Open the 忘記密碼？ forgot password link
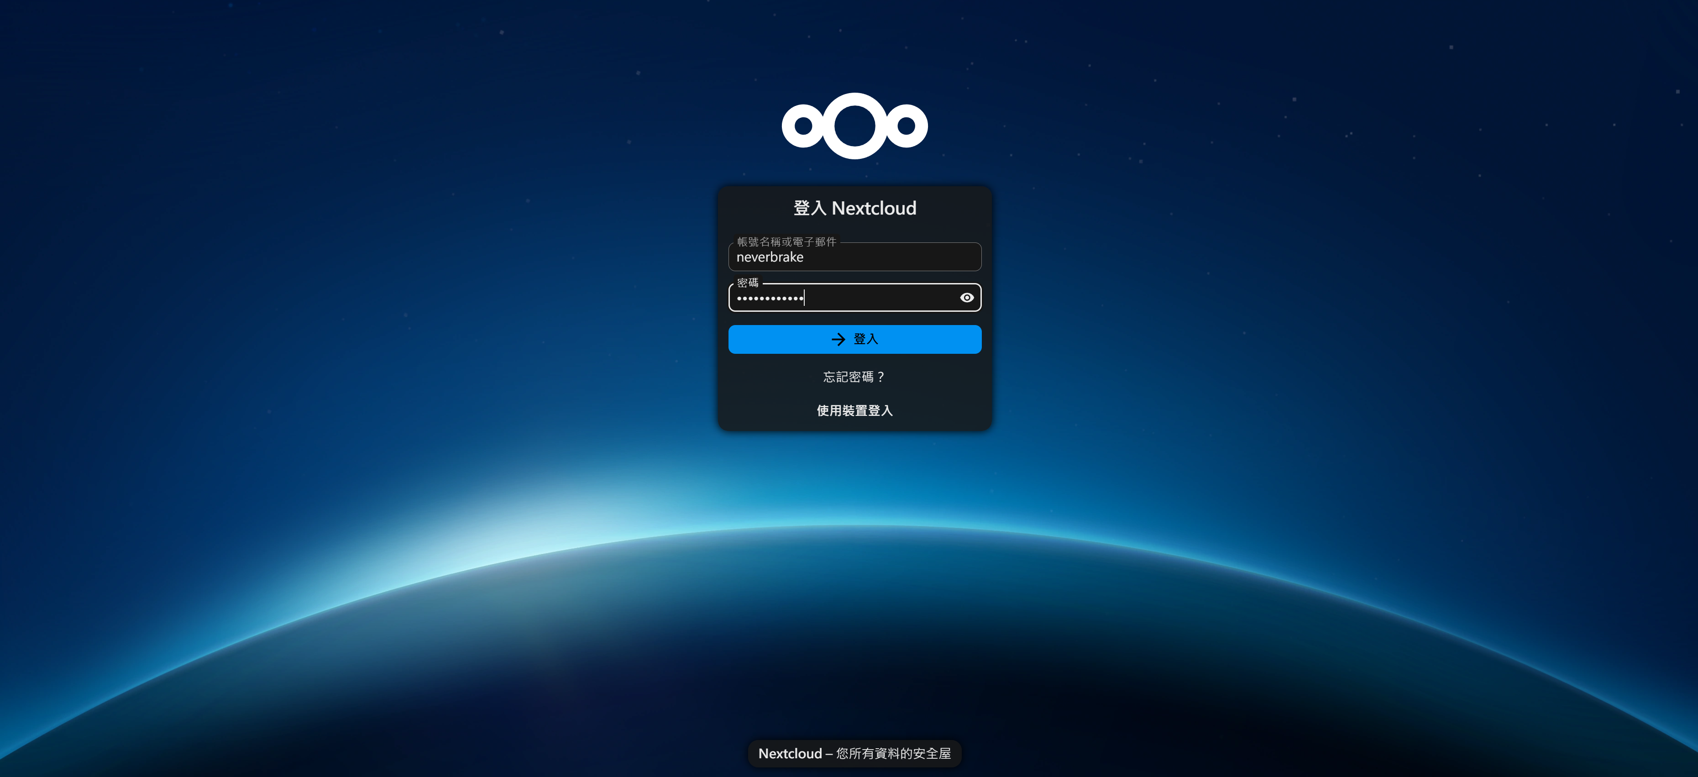1698x777 pixels. point(854,377)
